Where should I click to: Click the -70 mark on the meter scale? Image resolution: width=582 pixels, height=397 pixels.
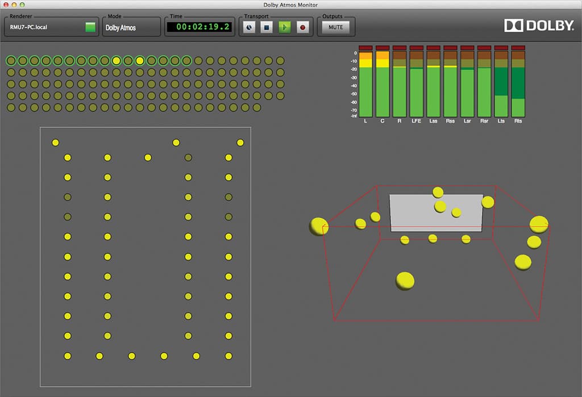tap(354, 110)
